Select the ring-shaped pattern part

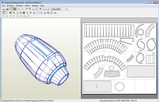(140, 32)
